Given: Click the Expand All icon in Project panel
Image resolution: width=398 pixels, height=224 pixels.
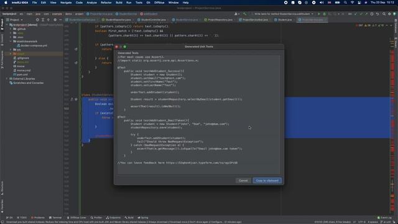Looking at the screenshot, I should click(43, 20).
